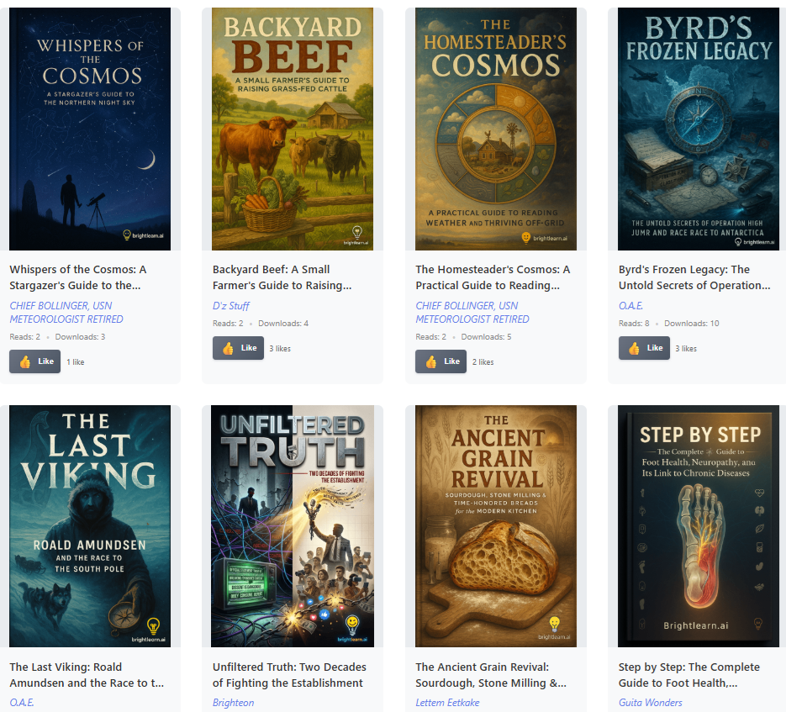Open Chief Bollinger author link under Homesteader's Cosmos
Viewport: 786px width, 712px height.
point(472,313)
